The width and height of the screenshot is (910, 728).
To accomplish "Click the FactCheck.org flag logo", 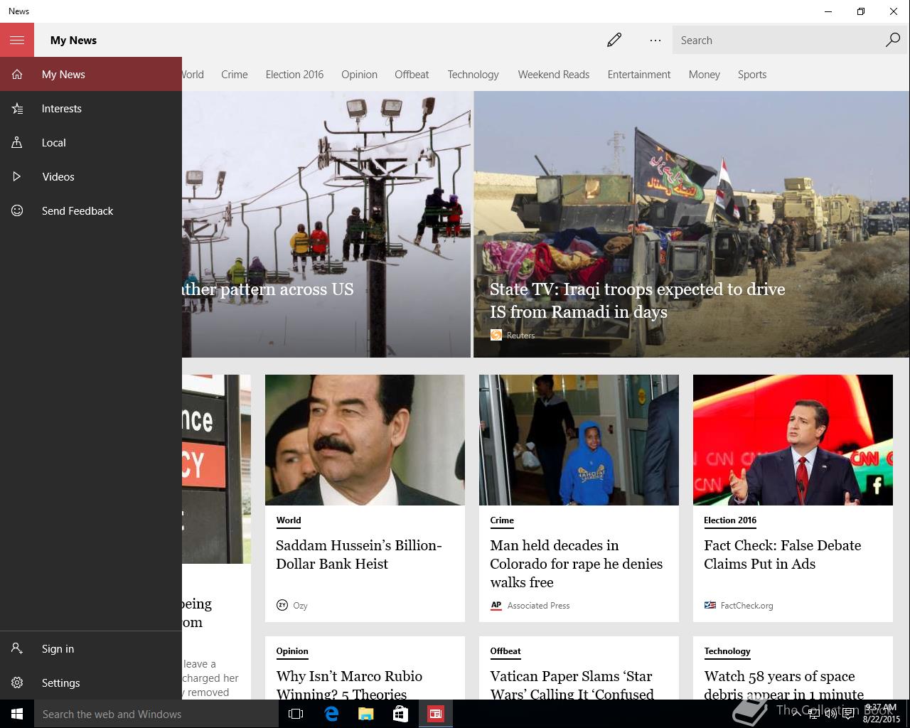I will [x=710, y=605].
